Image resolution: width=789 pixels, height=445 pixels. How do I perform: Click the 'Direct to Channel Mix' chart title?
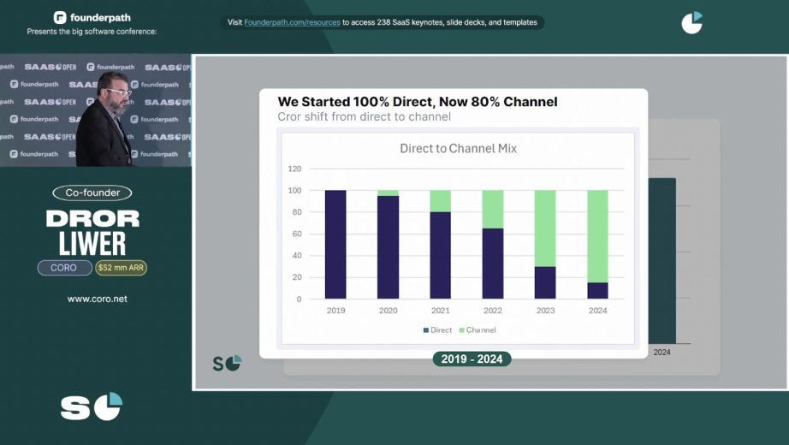pyautogui.click(x=458, y=149)
